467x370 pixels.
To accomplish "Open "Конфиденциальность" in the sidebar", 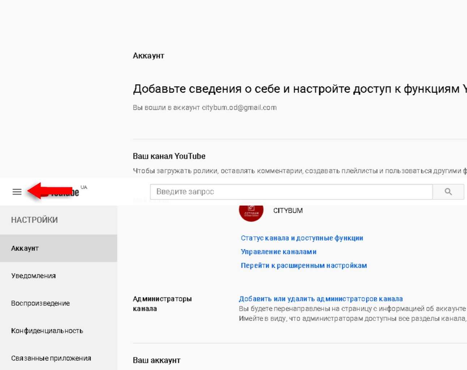I will tap(47, 331).
